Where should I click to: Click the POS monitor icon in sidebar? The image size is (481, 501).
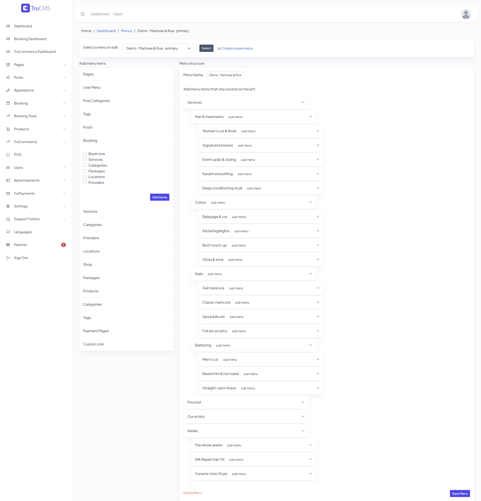[x=8, y=155]
